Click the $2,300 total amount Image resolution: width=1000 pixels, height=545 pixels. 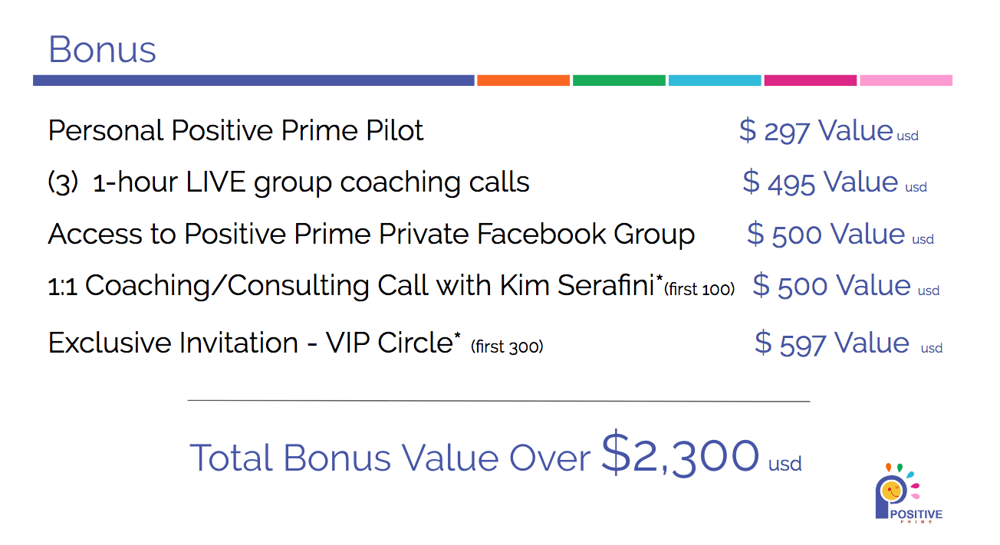point(680,454)
